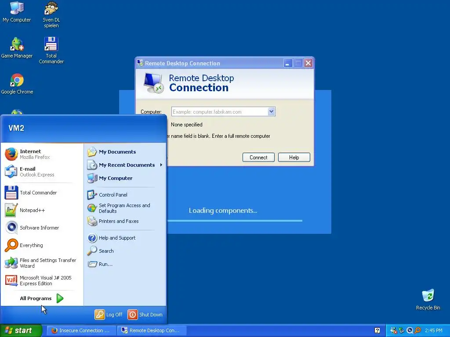Expand All Programs list
Viewport: 450px width, 337px height.
(42, 298)
